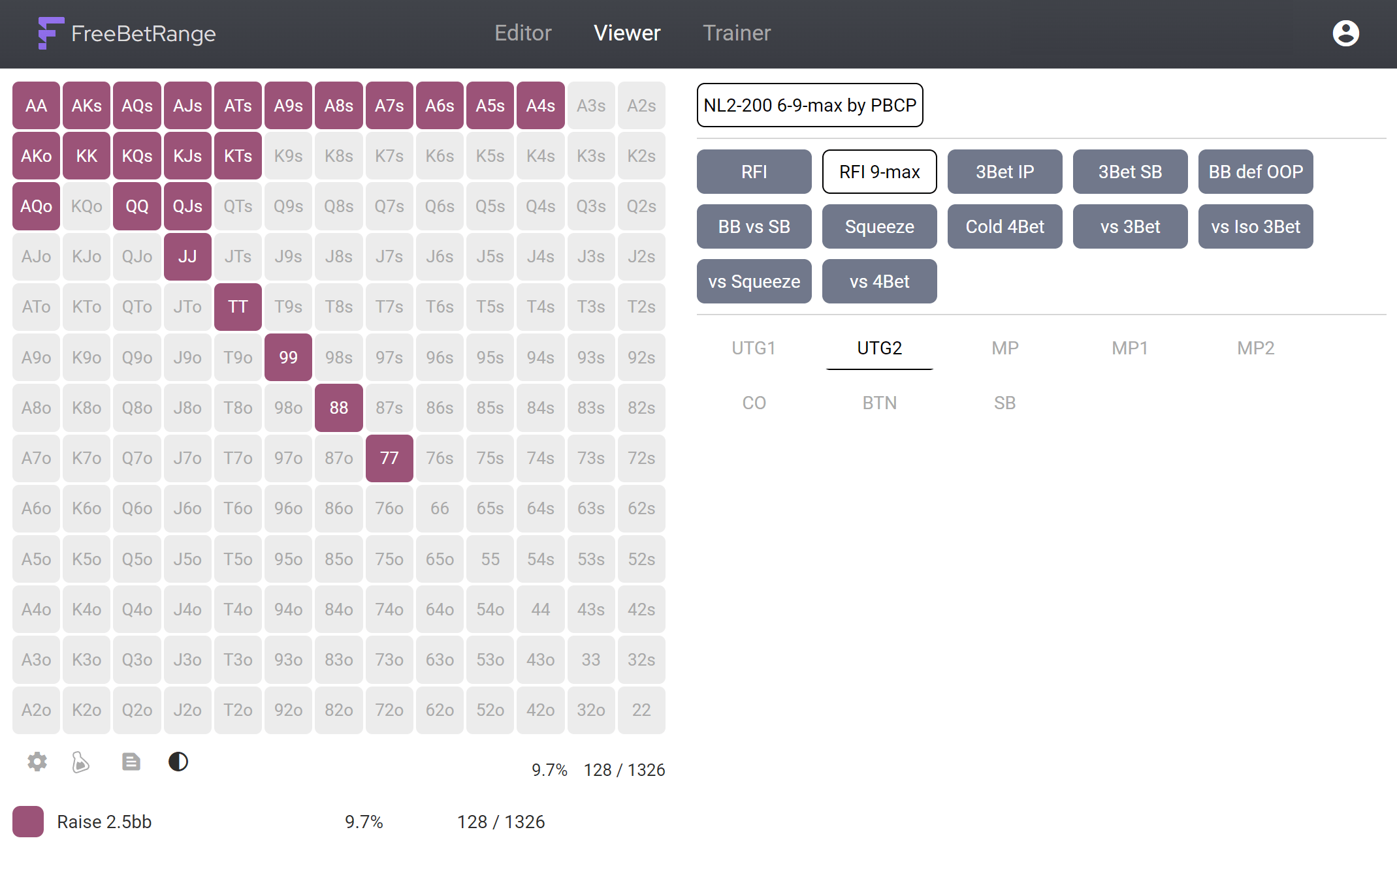Click the color fill bucket icon

(x=80, y=762)
